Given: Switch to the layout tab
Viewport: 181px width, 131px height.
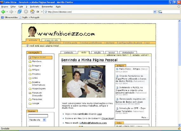Looking at the screenshot, I should point(111,52).
